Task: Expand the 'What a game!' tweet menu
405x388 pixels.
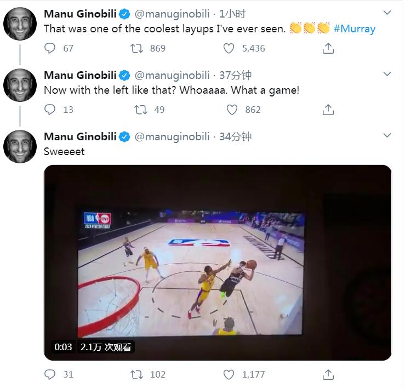Action: click(387, 74)
